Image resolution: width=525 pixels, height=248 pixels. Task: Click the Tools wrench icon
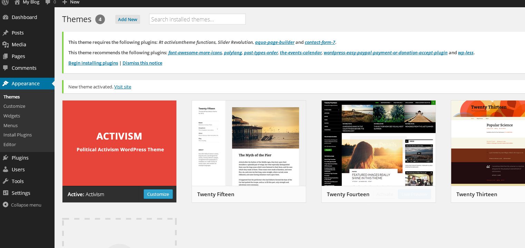coord(6,181)
